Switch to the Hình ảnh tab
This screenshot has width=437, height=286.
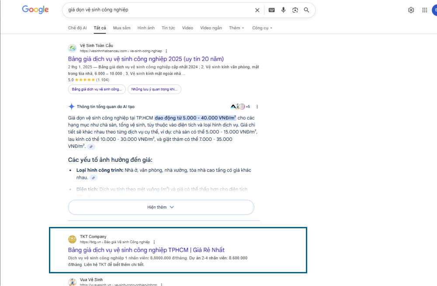tap(146, 28)
